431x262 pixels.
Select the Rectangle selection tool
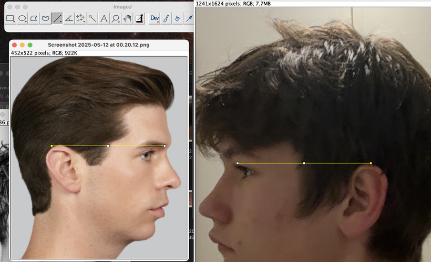(x=11, y=19)
